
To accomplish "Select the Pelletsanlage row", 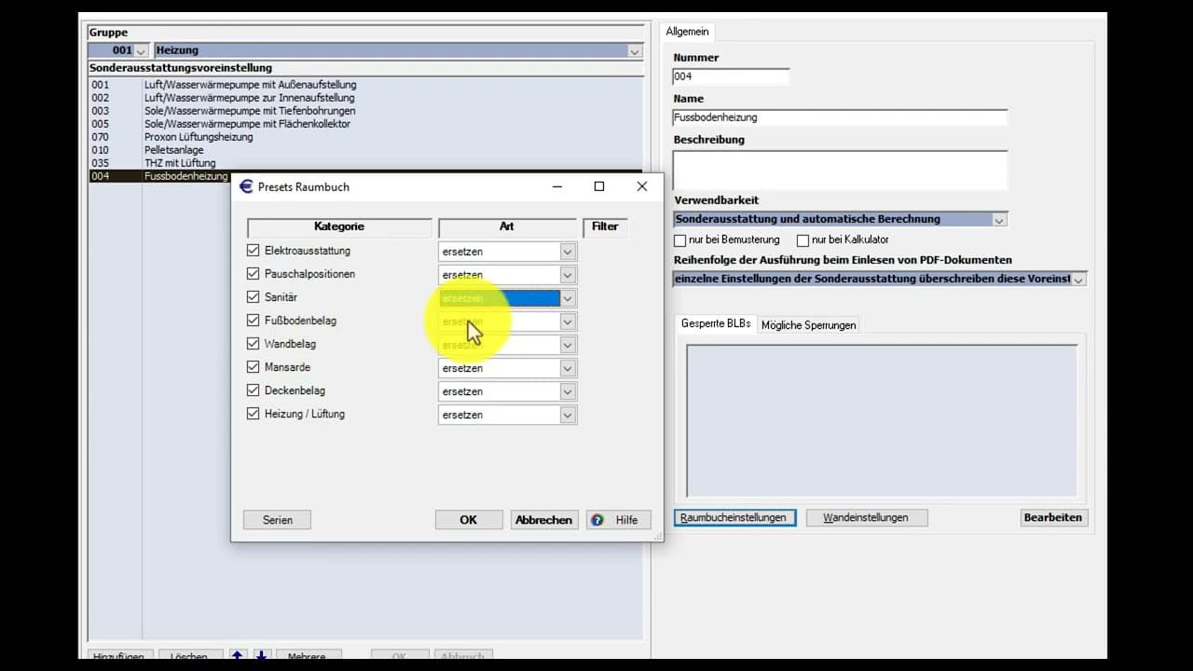I will 365,150.
